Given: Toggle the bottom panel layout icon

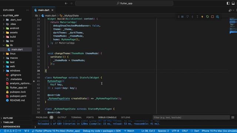Looking at the screenshot, I should [x=233, y=3].
